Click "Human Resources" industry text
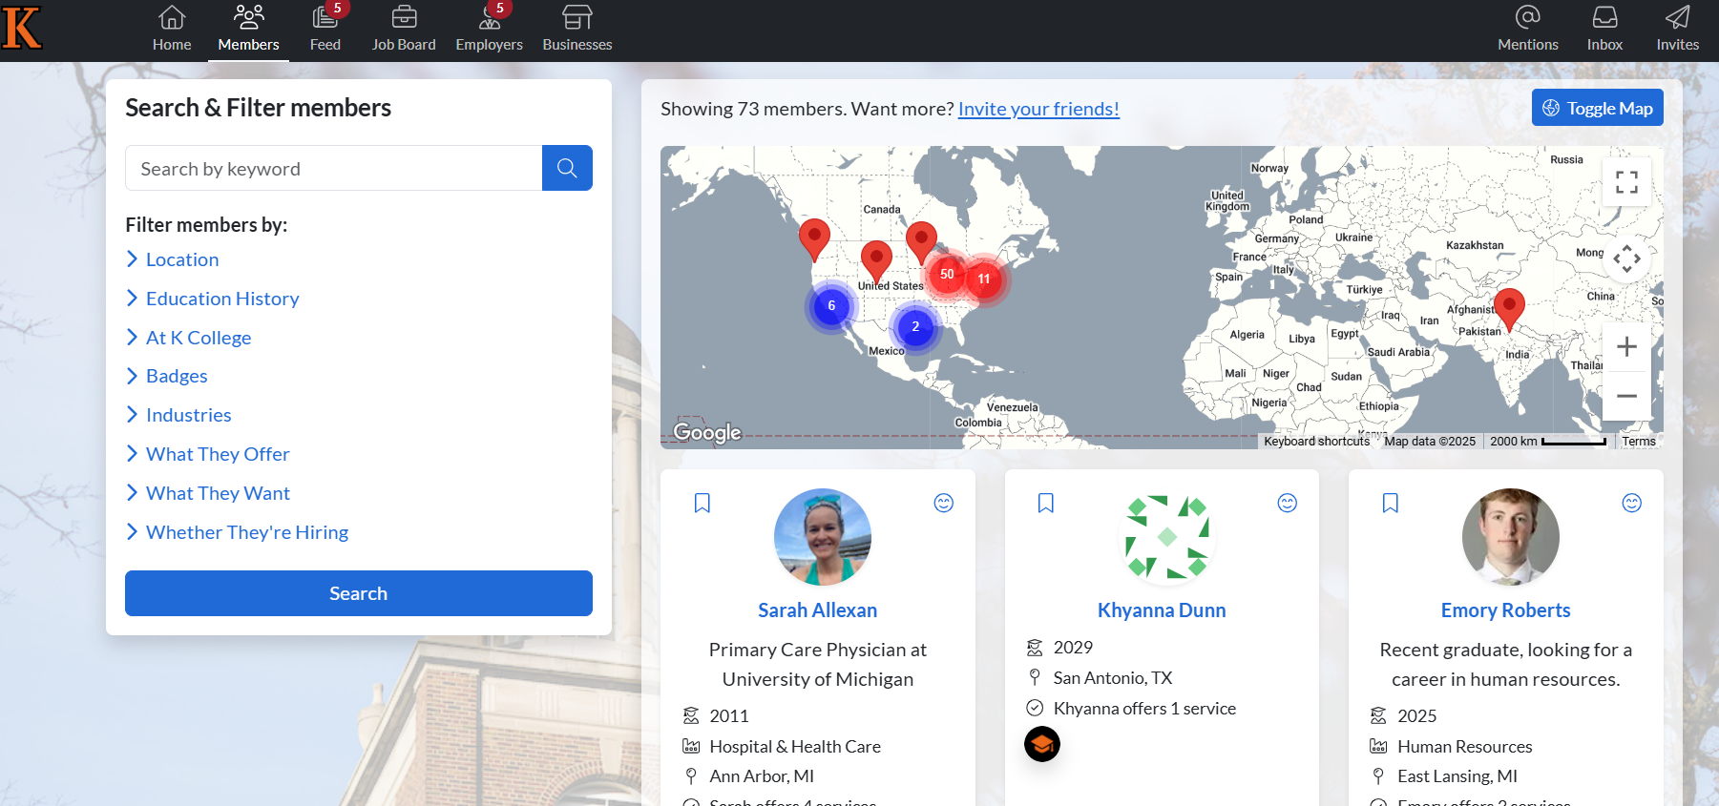Image resolution: width=1719 pixels, height=806 pixels. pyautogui.click(x=1465, y=747)
